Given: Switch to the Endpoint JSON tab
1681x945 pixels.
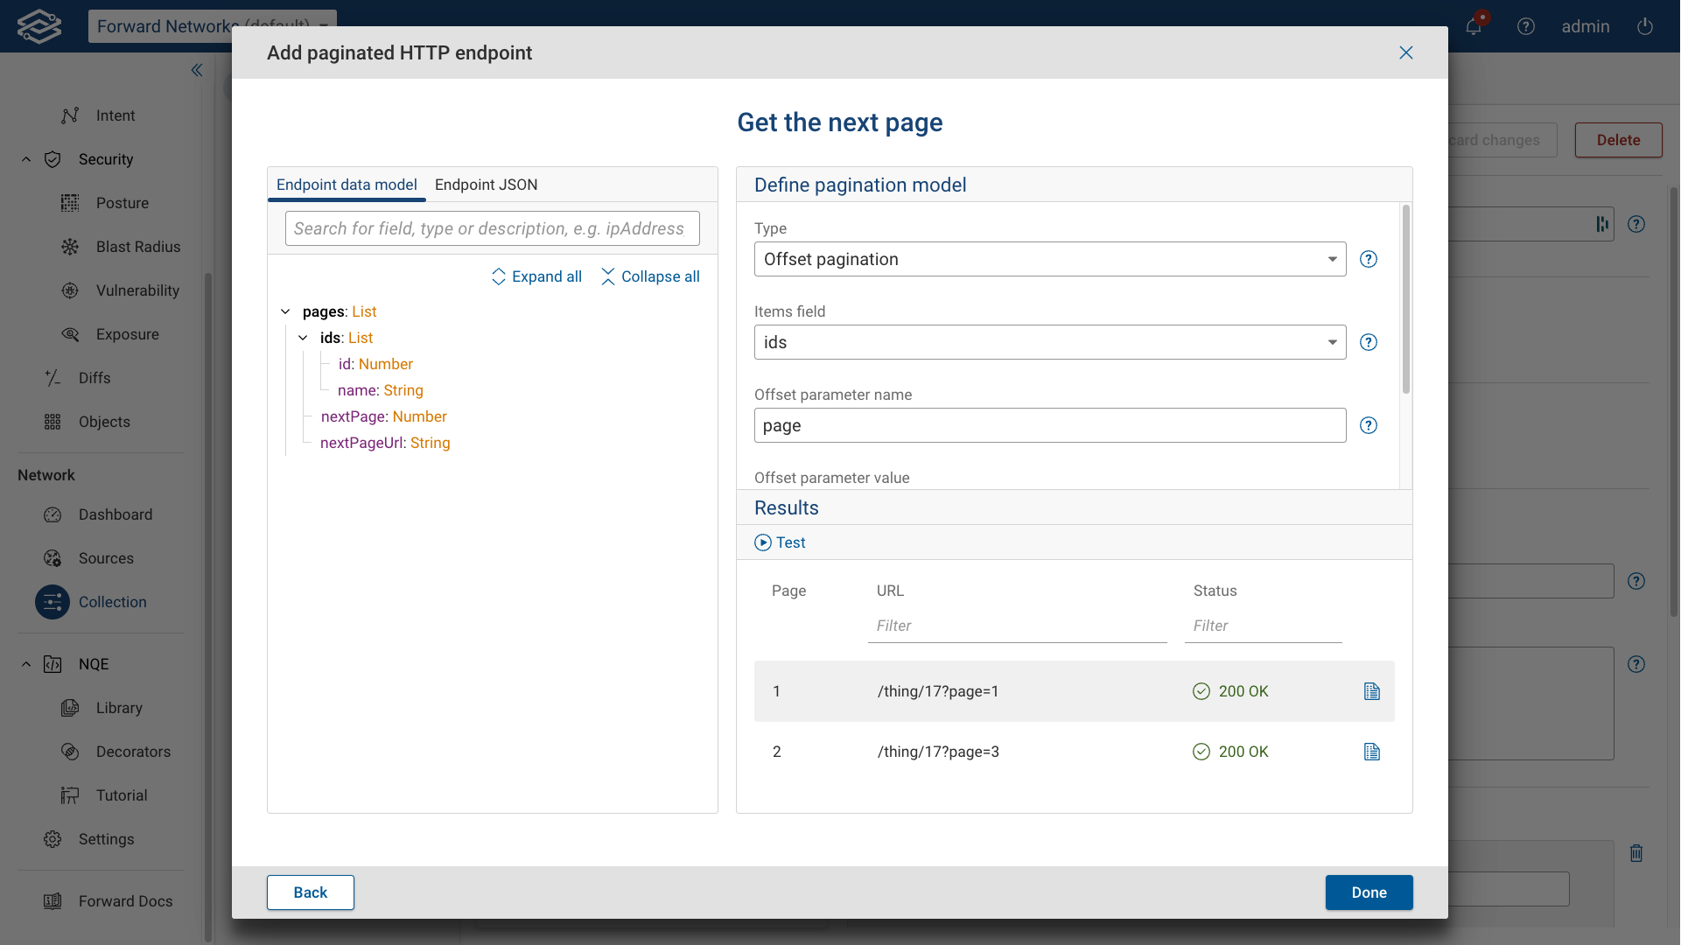Looking at the screenshot, I should click(x=487, y=185).
